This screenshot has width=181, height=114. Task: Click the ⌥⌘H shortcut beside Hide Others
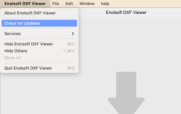(x=69, y=51)
